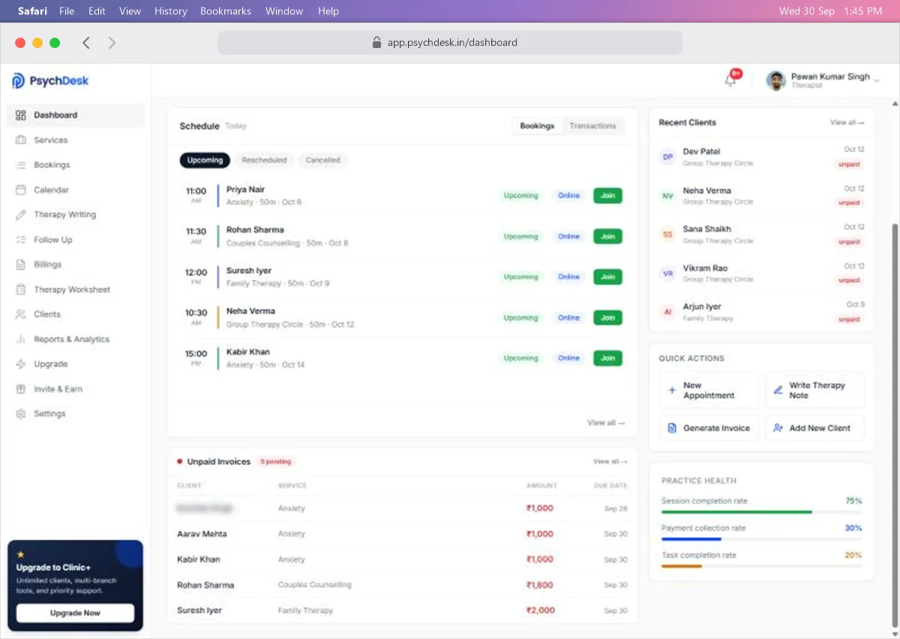Screen dimensions: 900x639
Task: Open the Therapy Writing pencil icon
Action: point(21,214)
